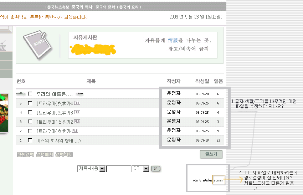
Task: Click the FILE icon beside [트라우마]첫휴가3
Action: tap(77, 112)
